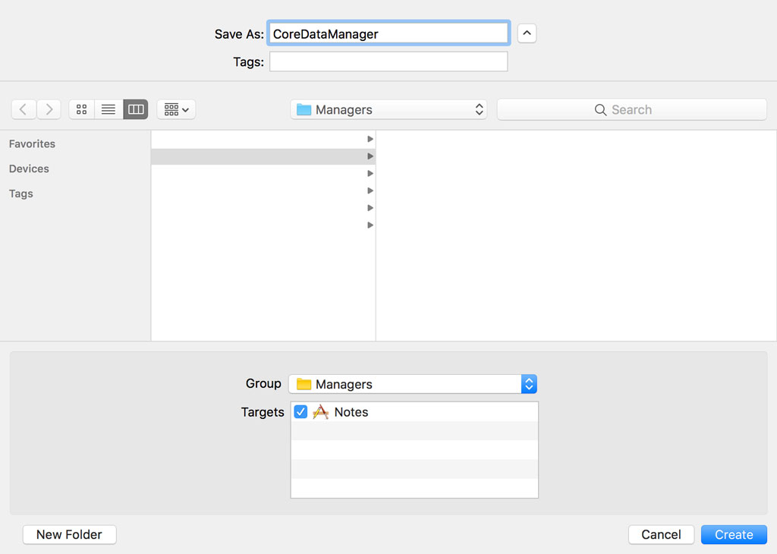Collapse the dialog with the chevron button
The image size is (777, 554).
[527, 33]
